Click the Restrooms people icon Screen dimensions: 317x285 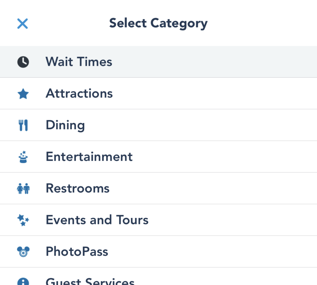point(23,189)
